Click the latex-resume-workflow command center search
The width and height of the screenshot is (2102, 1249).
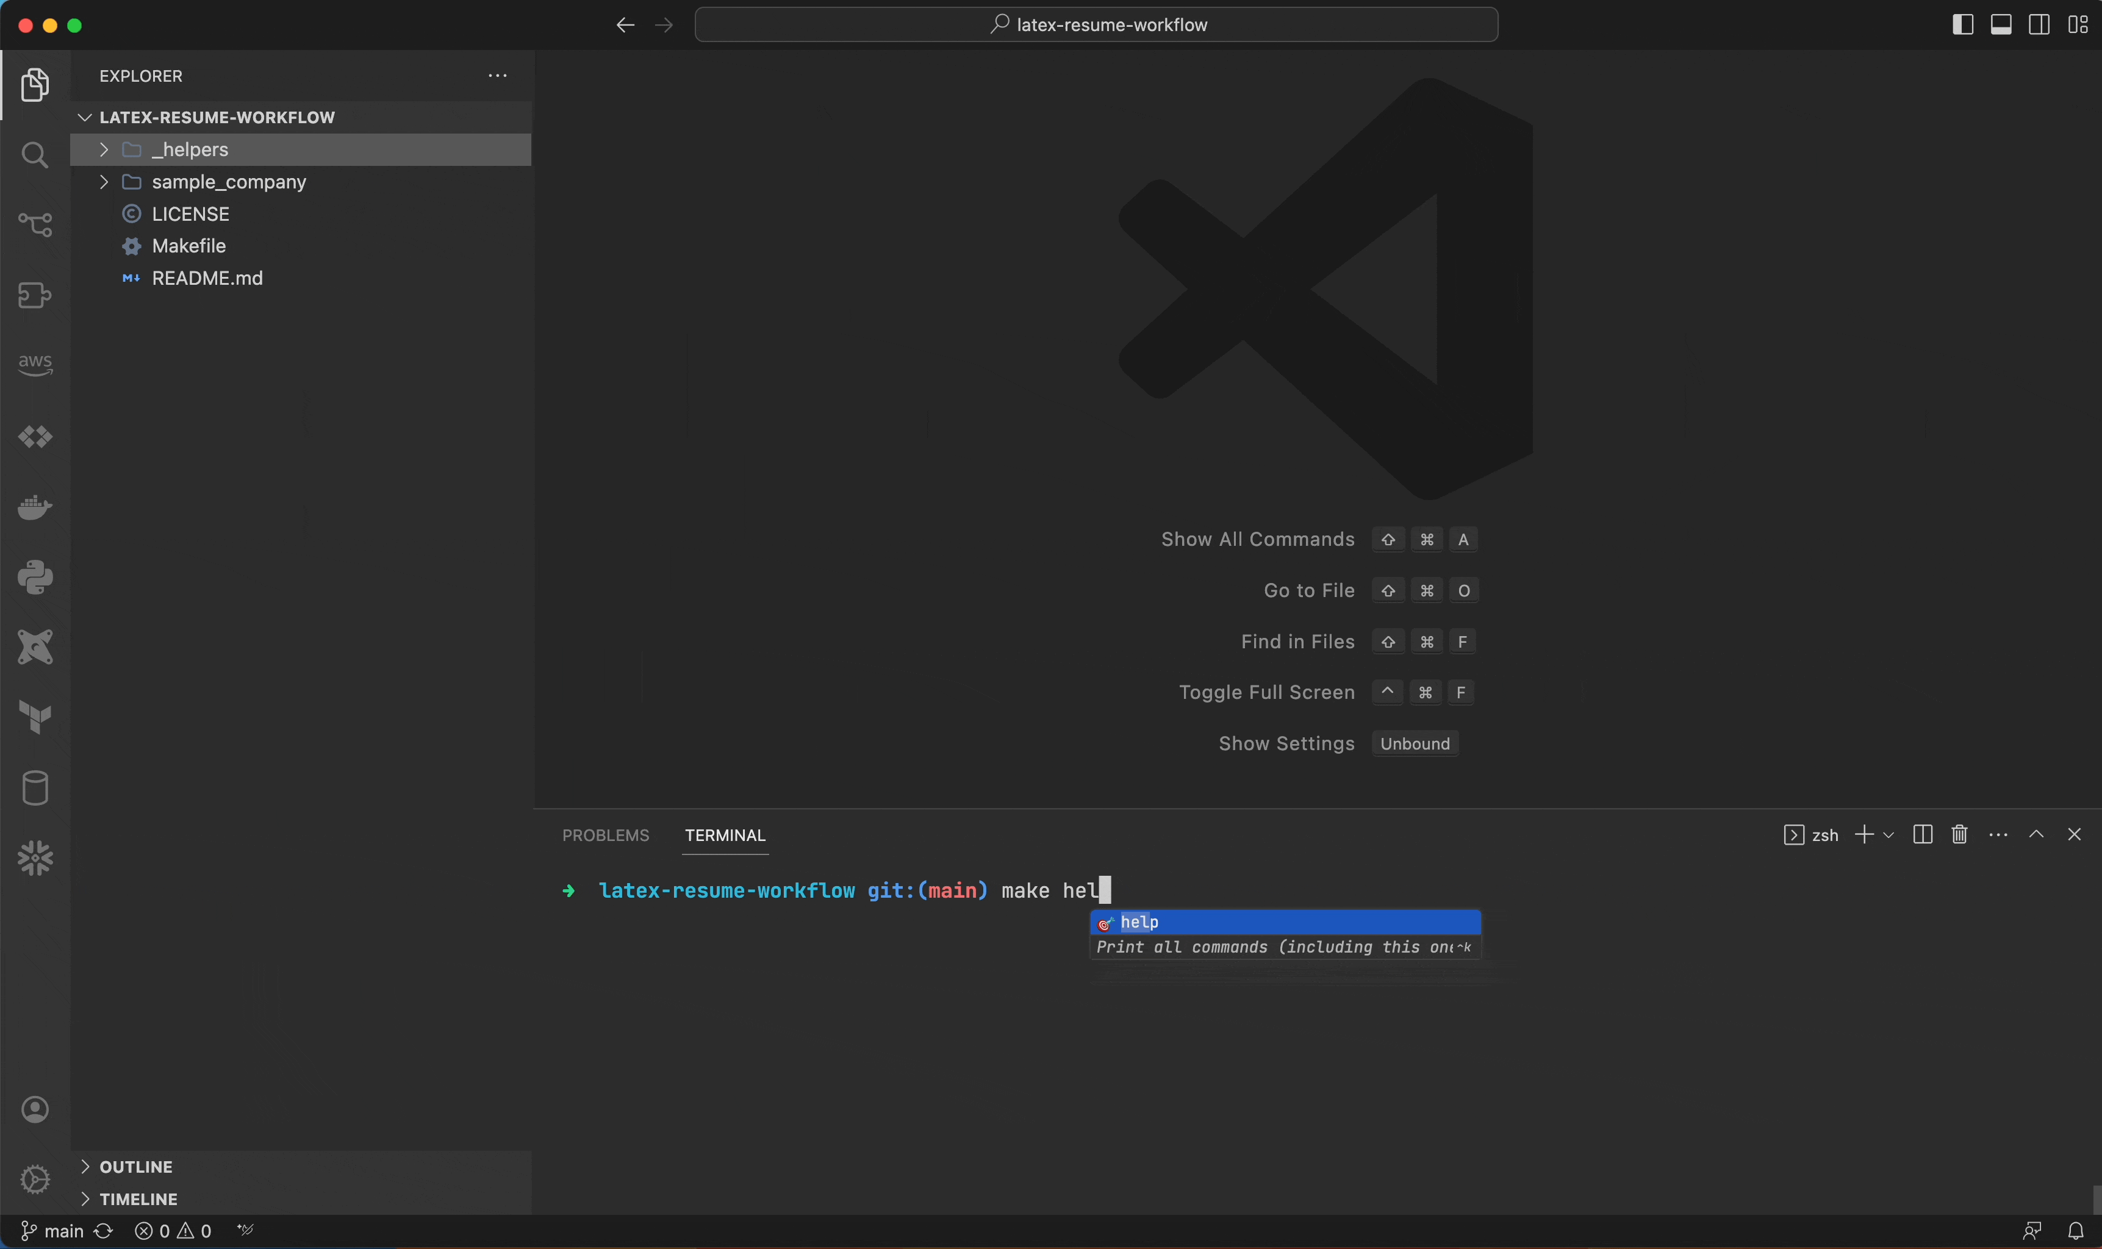(1096, 25)
